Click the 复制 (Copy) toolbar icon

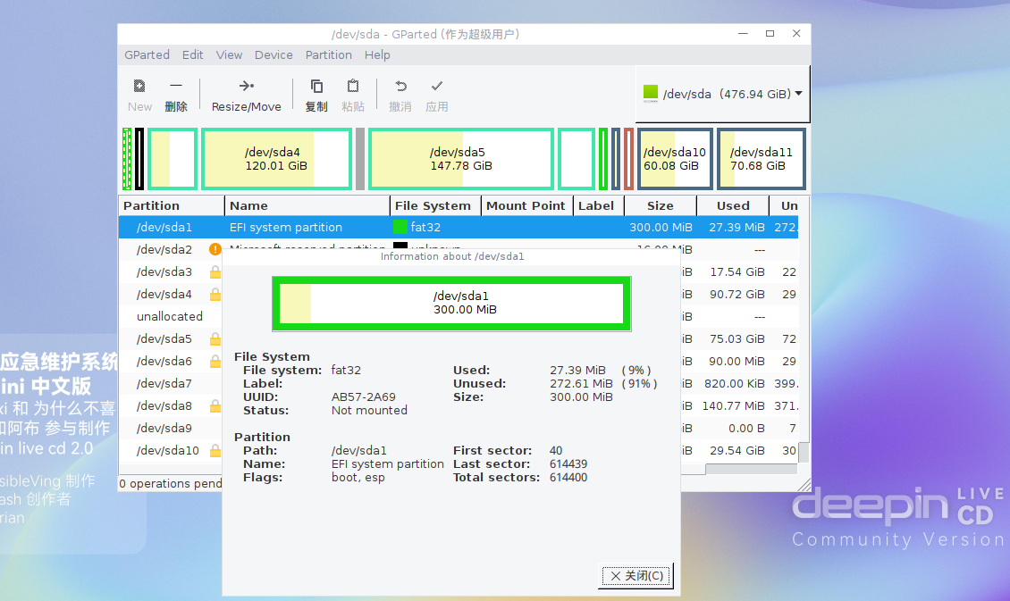click(316, 87)
